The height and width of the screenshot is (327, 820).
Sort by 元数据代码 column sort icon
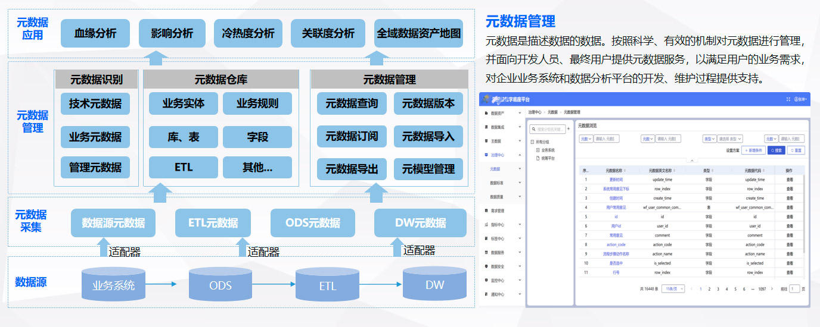point(763,171)
